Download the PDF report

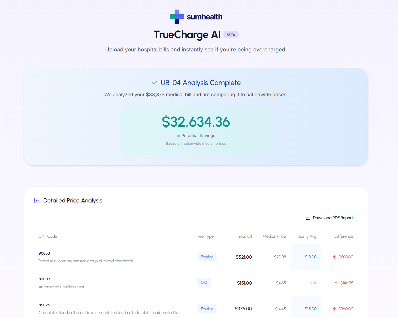(329, 218)
